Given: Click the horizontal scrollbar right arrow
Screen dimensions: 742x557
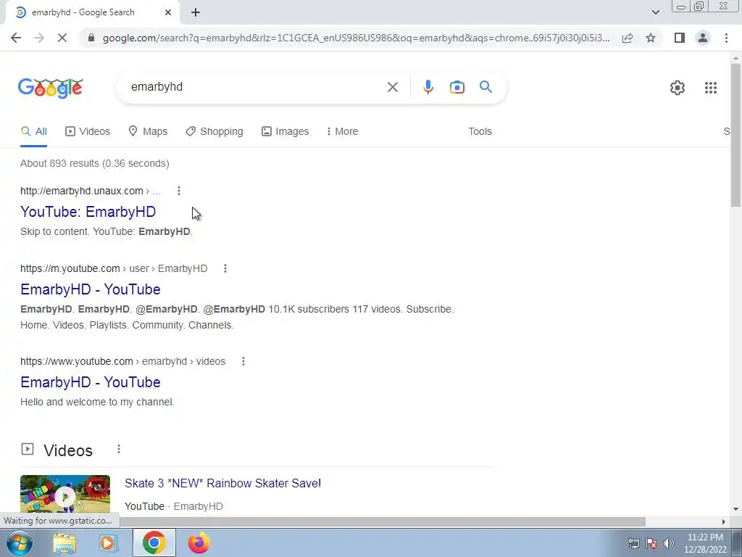Looking at the screenshot, I should 724,521.
